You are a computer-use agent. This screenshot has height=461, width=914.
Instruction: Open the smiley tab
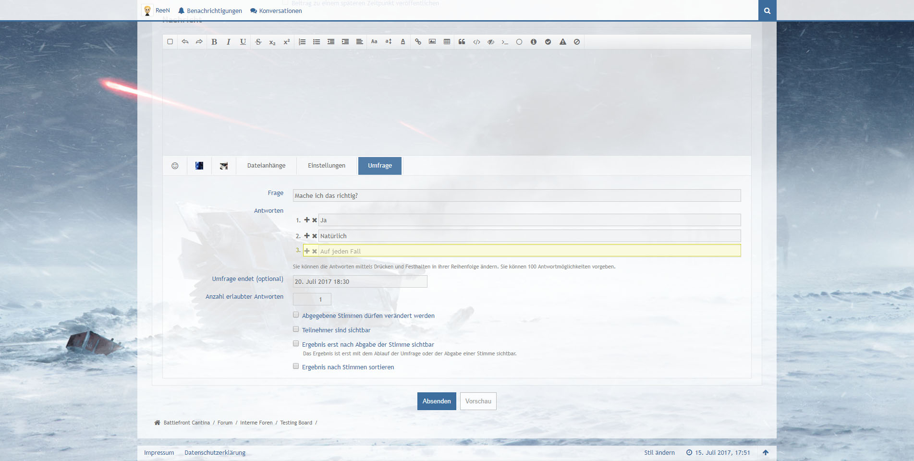(x=175, y=166)
